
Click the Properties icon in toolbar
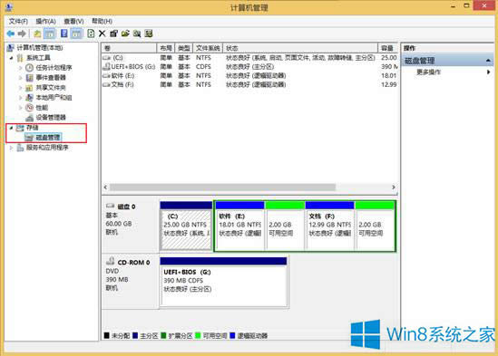point(113,34)
